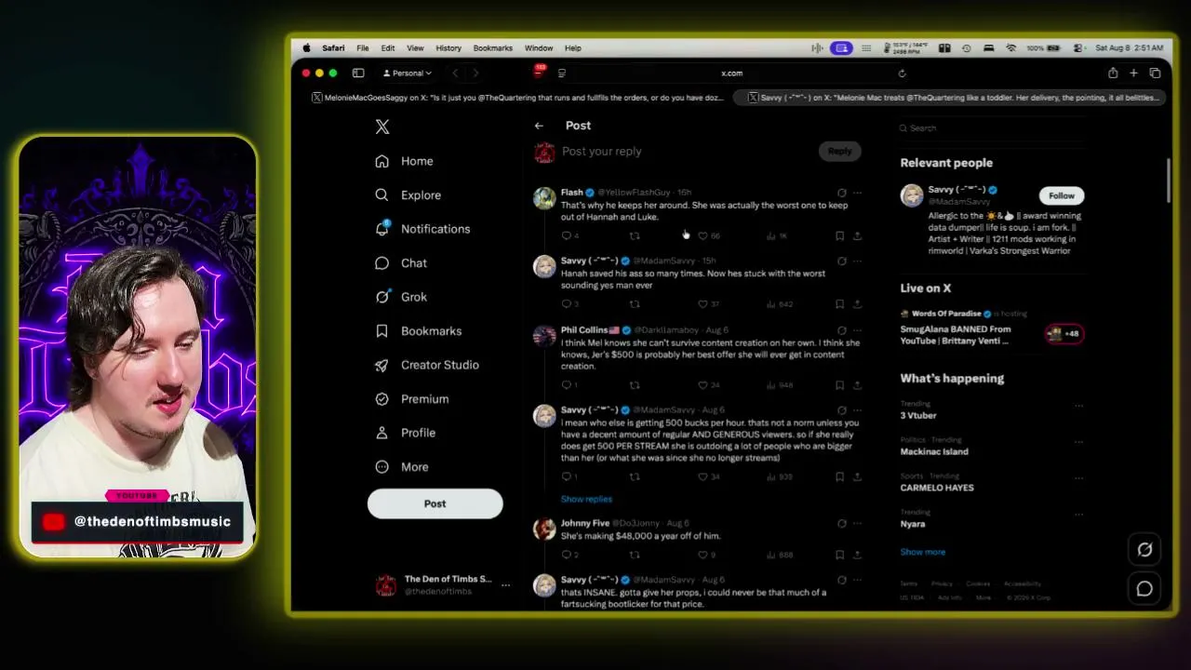This screenshot has width=1191, height=670.
Task: Open Control Center from the menu bar
Action: click(1078, 48)
